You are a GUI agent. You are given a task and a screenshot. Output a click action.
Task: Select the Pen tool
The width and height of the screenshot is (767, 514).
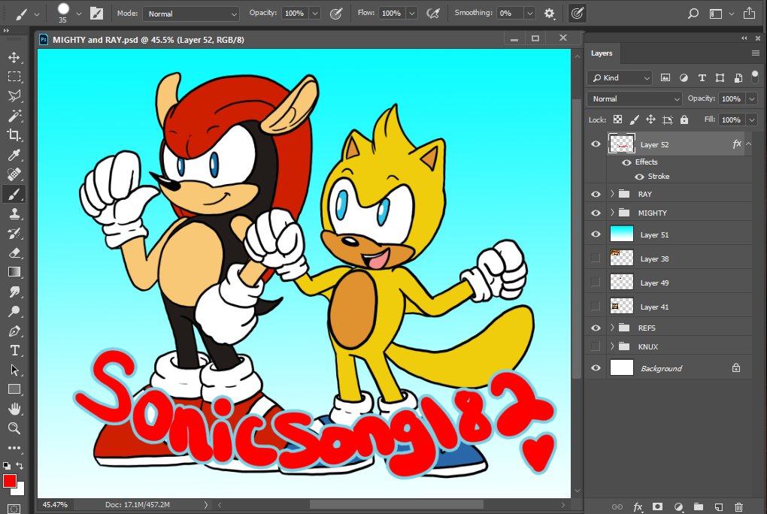click(x=14, y=331)
